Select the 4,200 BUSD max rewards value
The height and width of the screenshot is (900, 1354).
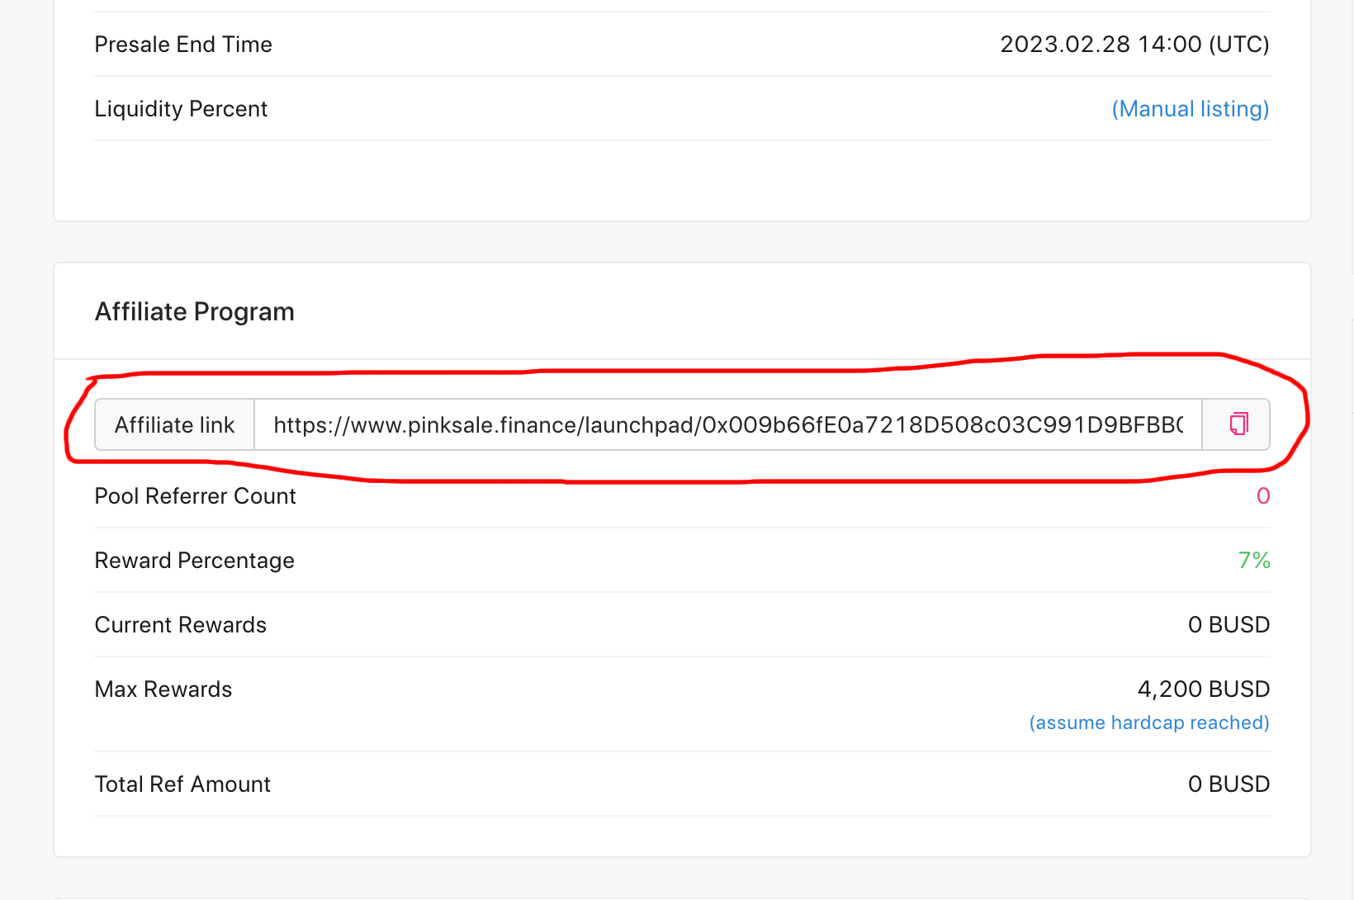point(1204,689)
